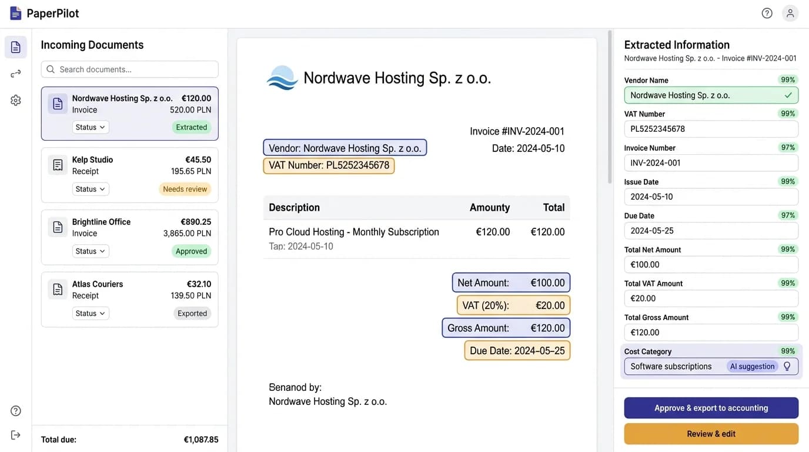This screenshot has height=452, width=809.
Task: Click the AI suggestion badge
Action: 752,366
